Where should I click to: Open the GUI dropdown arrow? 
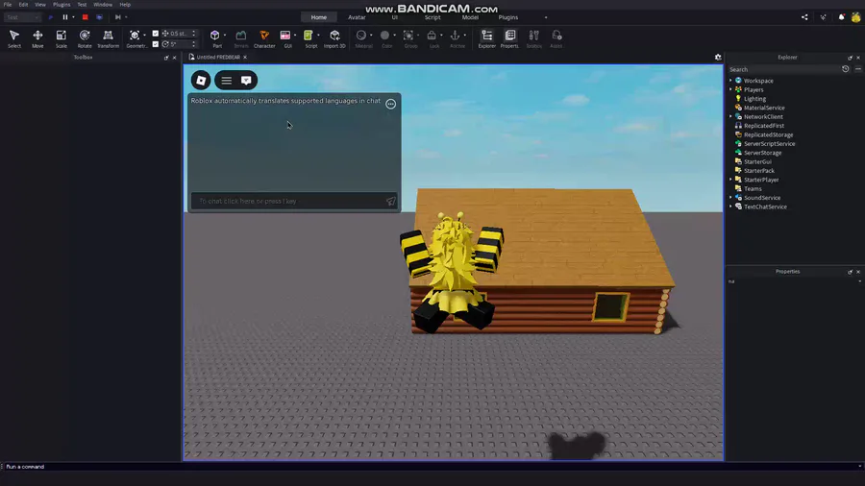click(x=295, y=36)
